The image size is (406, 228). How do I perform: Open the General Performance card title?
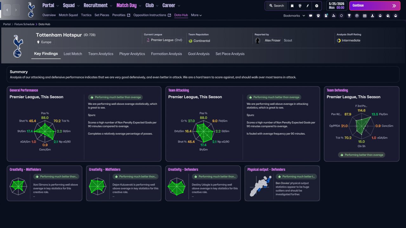tap(24, 90)
